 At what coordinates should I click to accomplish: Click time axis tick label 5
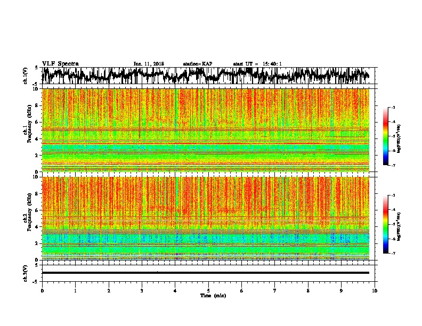(x=208, y=291)
